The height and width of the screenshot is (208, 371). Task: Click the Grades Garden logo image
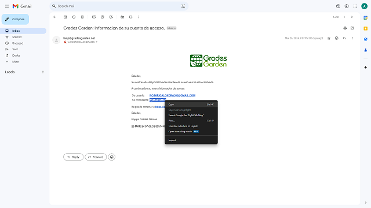click(x=209, y=61)
